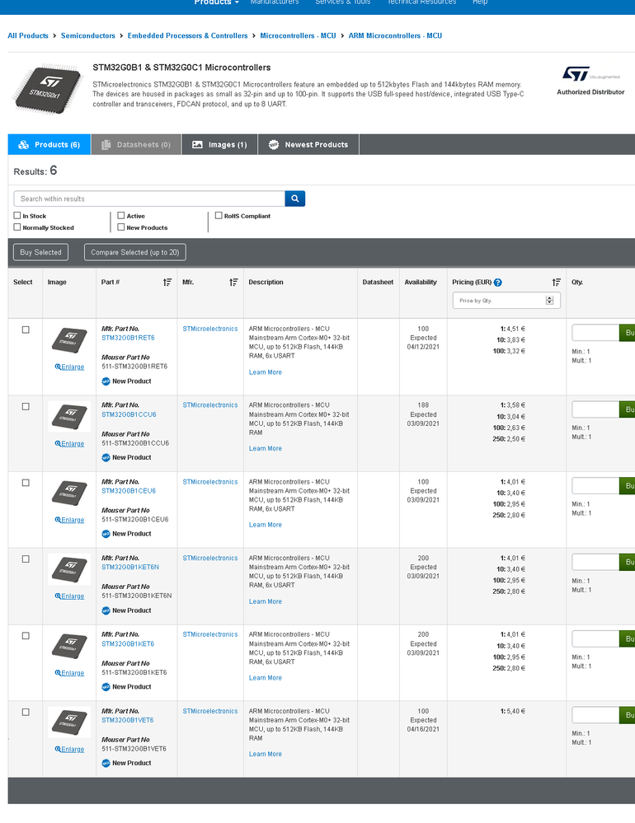Open STM32G0B1VET6 part link
This screenshot has height=823, width=635.
coord(128,720)
